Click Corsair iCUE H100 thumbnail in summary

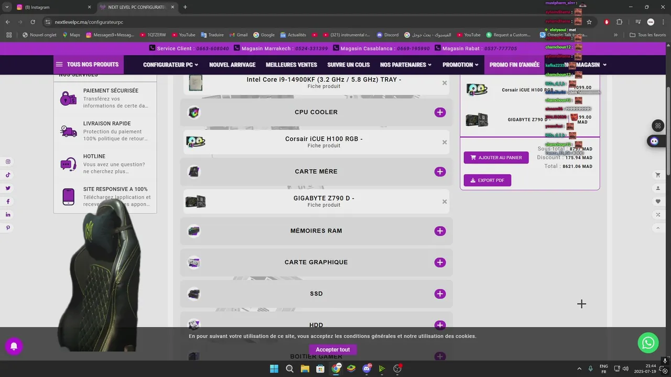pyautogui.click(x=477, y=90)
